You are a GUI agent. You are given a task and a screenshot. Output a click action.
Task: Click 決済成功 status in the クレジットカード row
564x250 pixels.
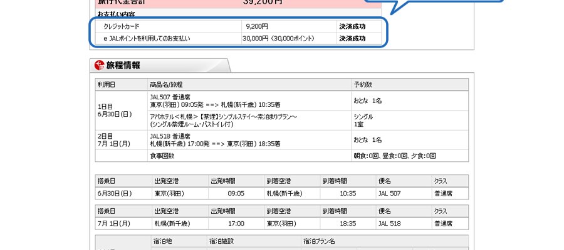pyautogui.click(x=352, y=26)
